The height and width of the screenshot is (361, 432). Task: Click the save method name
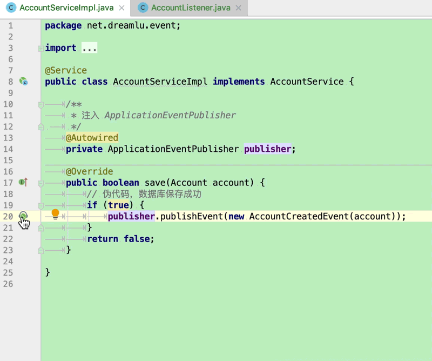point(156,183)
